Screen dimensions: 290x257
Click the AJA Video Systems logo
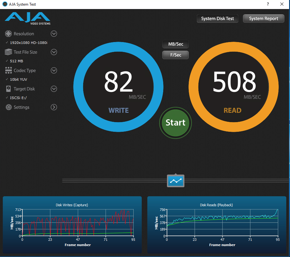pos(27,18)
